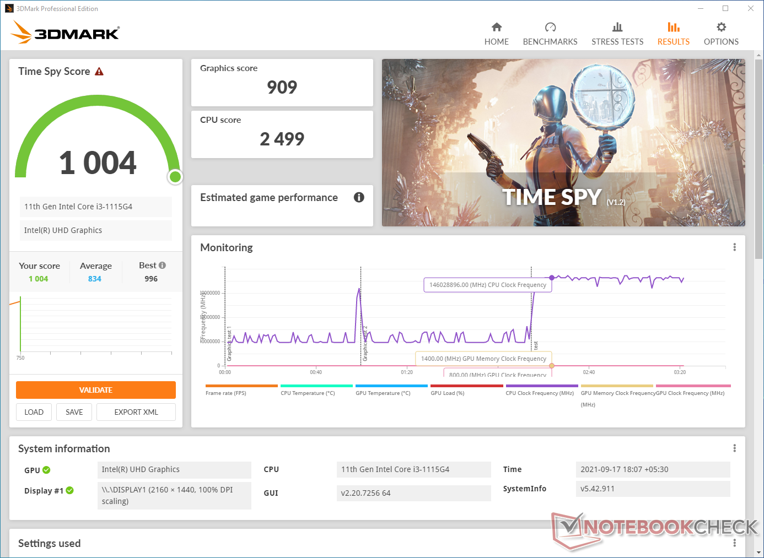Go to the Benchmarks tab
The width and height of the screenshot is (764, 558).
click(550, 34)
